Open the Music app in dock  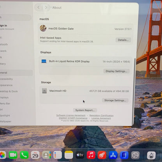pos(91,155)
